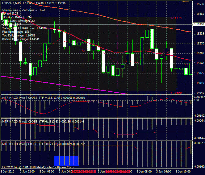The height and width of the screenshot is (175, 205).
Task: Select the USDCHF,M15 chart title
Action: point(11,3)
